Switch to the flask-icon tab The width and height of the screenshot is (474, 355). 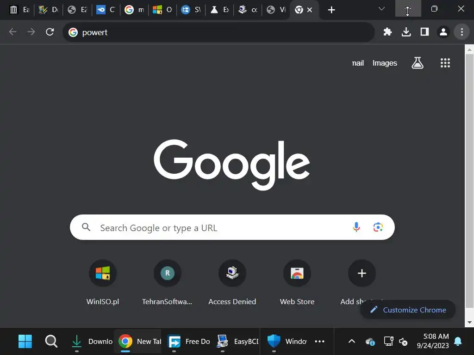click(x=219, y=10)
